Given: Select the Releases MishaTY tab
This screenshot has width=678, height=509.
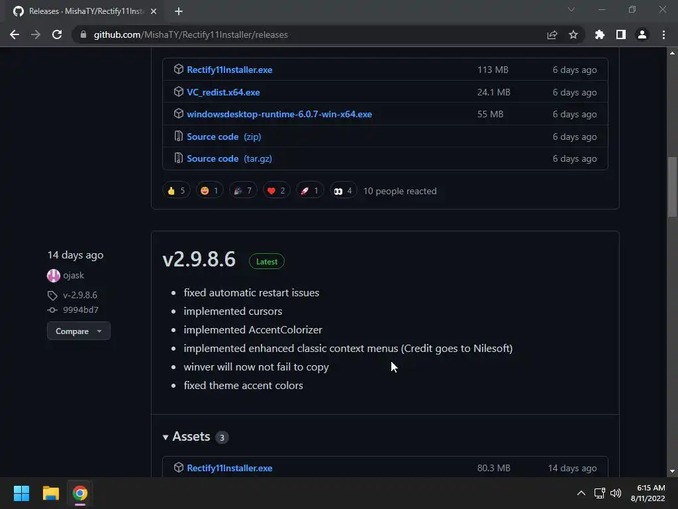Looking at the screenshot, I should coord(85,11).
